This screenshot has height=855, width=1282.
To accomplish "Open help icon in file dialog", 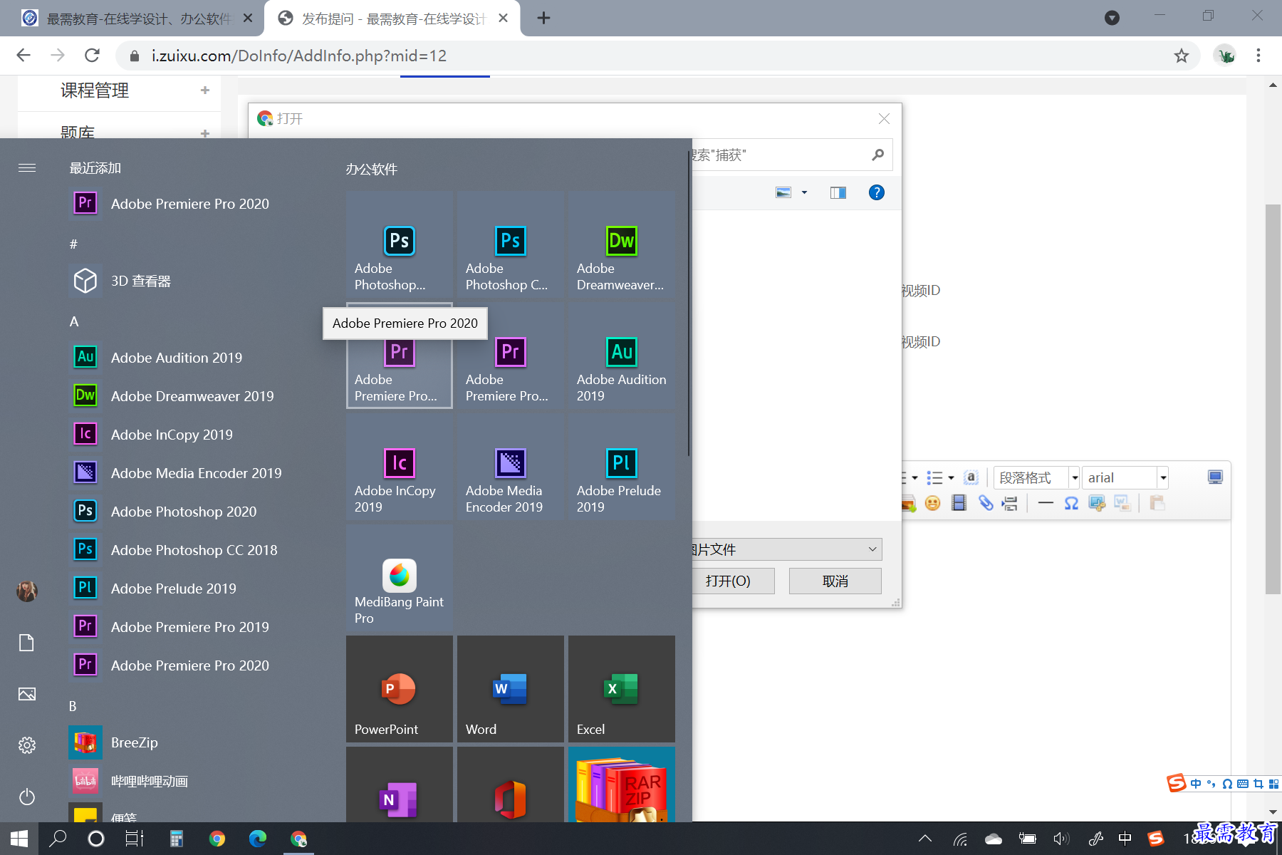I will [877, 192].
